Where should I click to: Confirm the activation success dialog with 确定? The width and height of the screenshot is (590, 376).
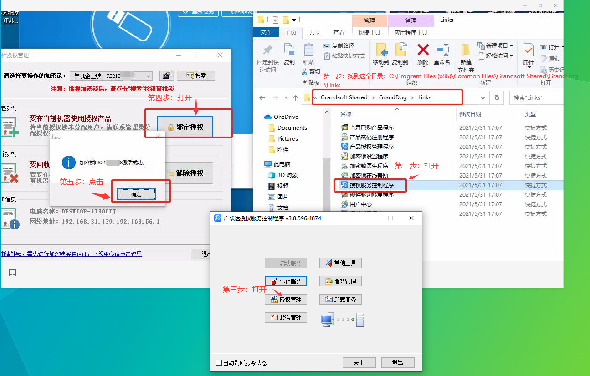(x=136, y=194)
